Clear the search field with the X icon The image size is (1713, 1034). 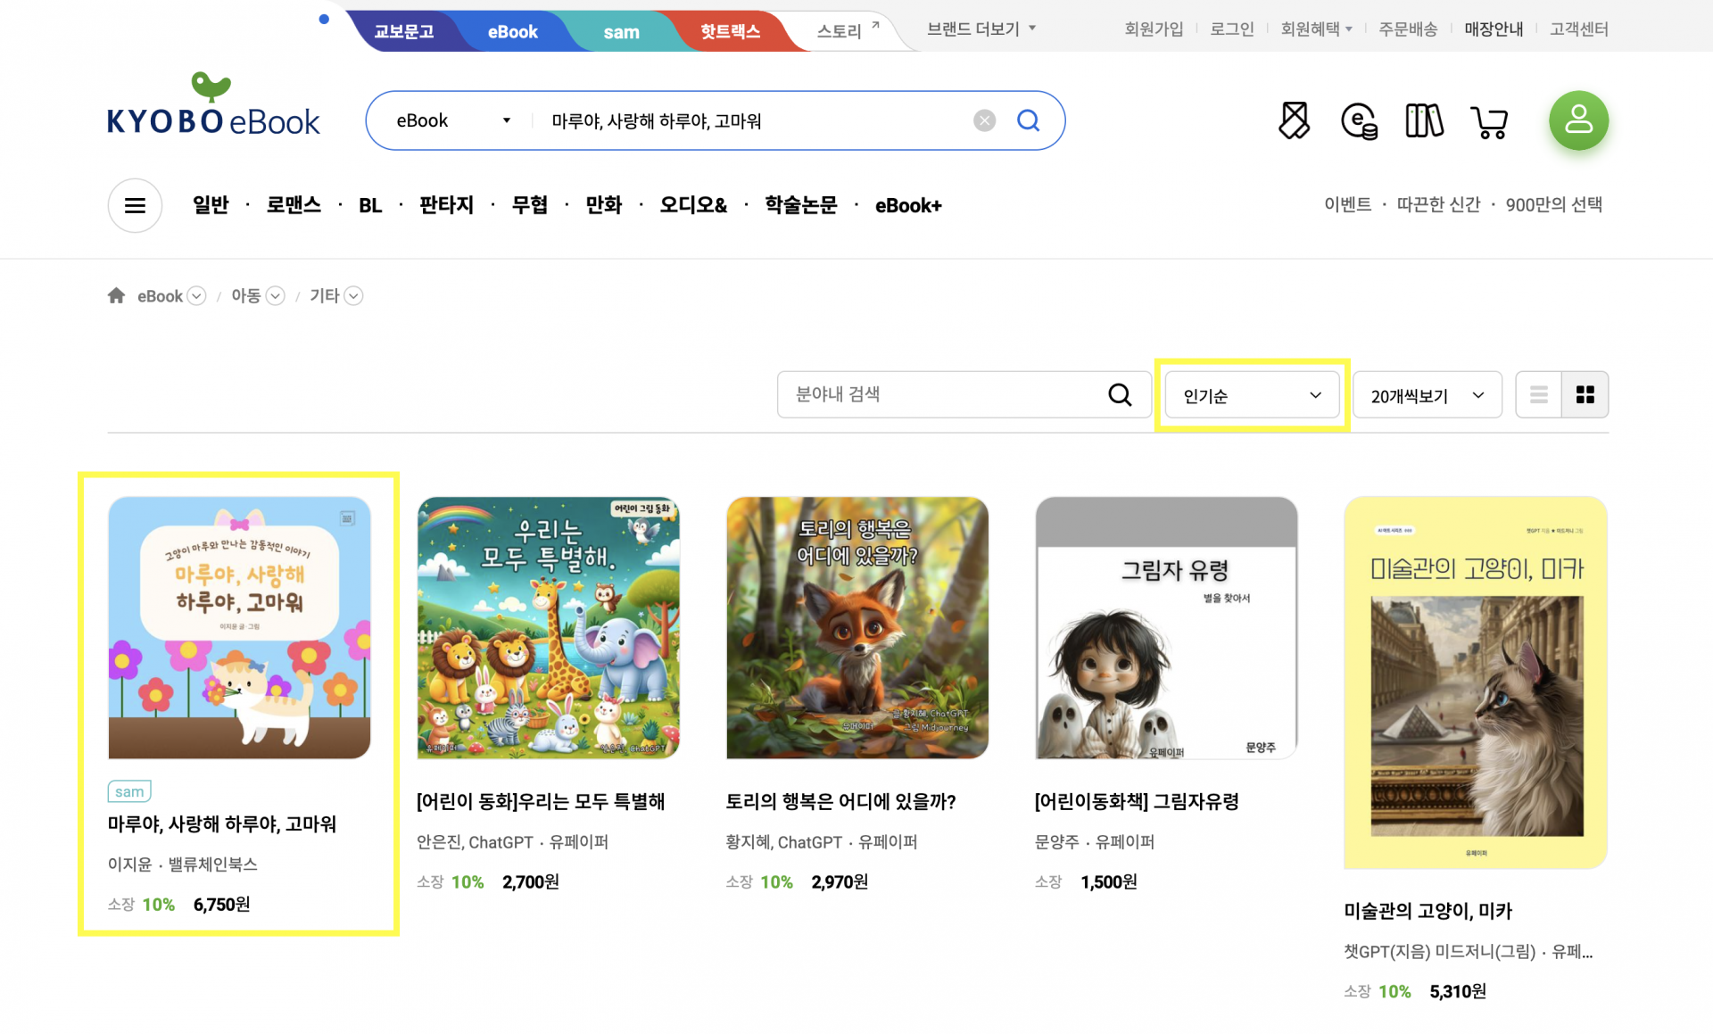click(984, 120)
